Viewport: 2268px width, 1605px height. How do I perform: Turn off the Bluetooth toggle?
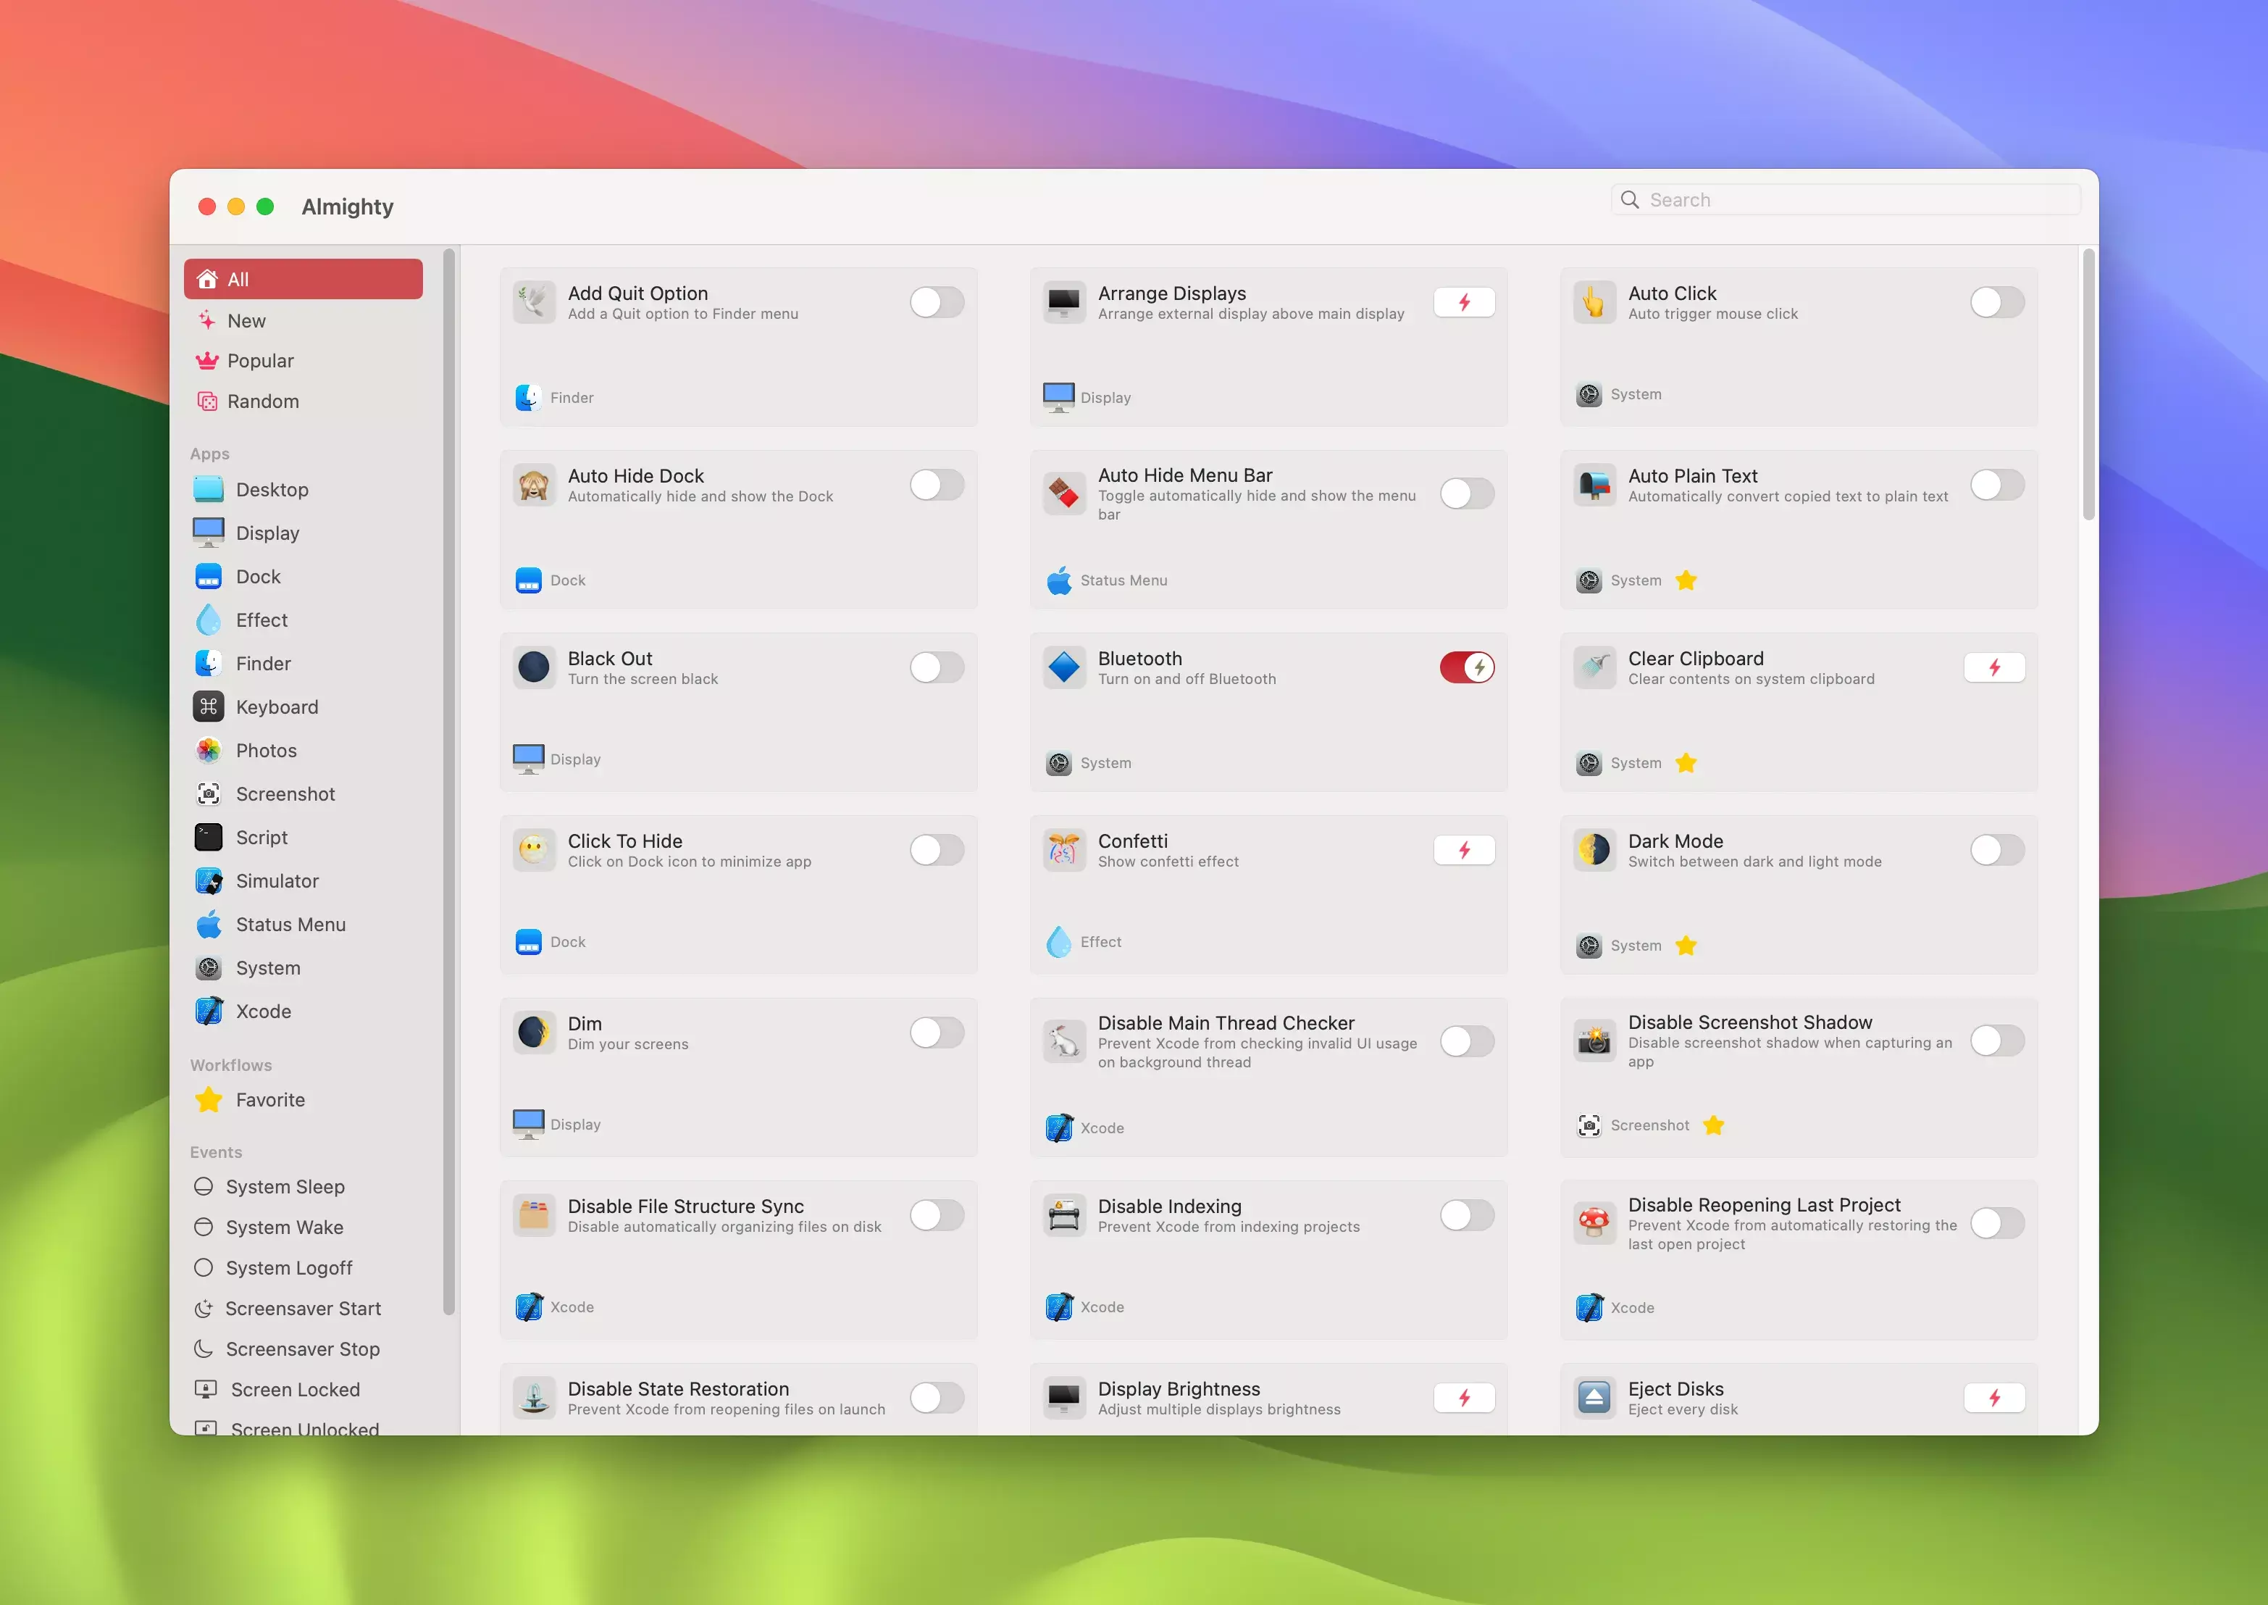pos(1466,667)
